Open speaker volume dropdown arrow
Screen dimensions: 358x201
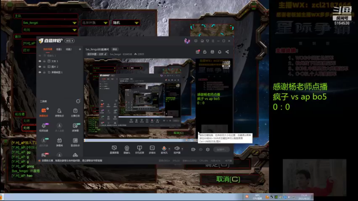pyautogui.click(x=182, y=149)
